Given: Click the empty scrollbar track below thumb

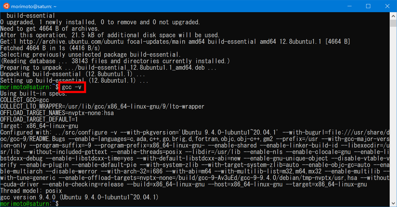Looking at the screenshot, I should [393, 113].
